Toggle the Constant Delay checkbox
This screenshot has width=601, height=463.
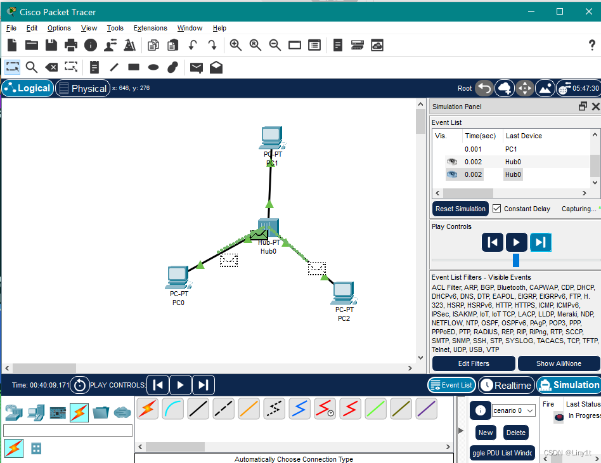point(497,208)
